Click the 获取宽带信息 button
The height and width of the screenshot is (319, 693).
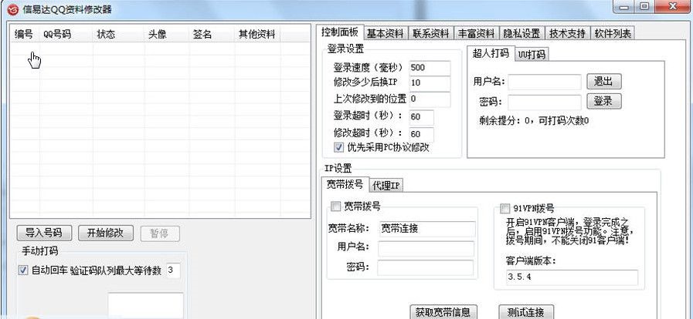[443, 312]
